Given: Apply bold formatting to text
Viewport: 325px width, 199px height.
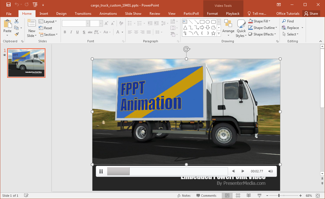Looking at the screenshot, I should pos(65,32).
